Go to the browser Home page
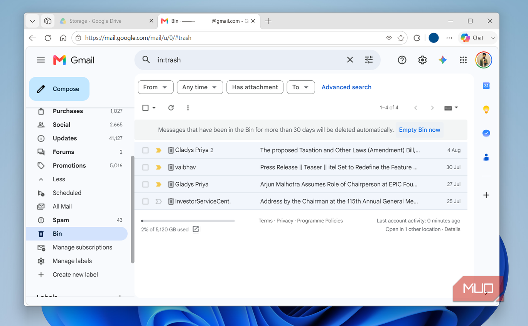Viewport: 528px width, 326px height. [x=63, y=38]
